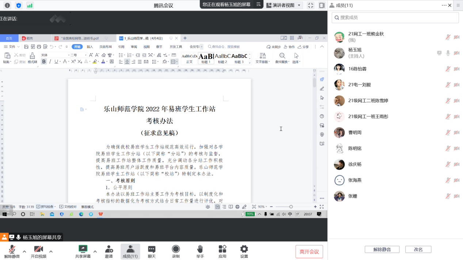Click the Windows Start button in shared screen
This screenshot has height=260, width=463.
5,214
